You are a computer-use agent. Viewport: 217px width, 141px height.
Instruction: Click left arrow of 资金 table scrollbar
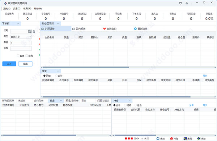pyautogui.click(x=2, y=136)
